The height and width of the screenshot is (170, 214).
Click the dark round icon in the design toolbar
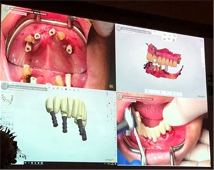[x=66, y=89]
